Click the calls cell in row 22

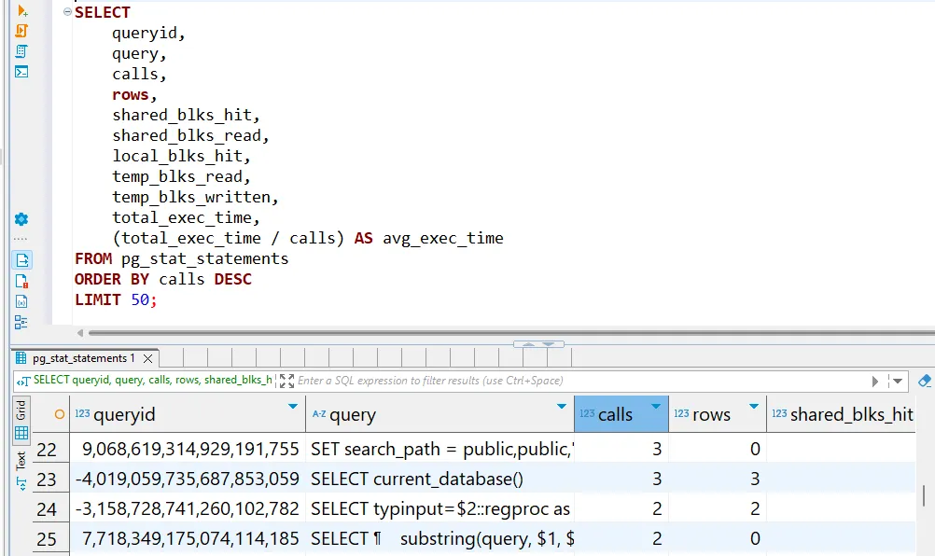621,449
